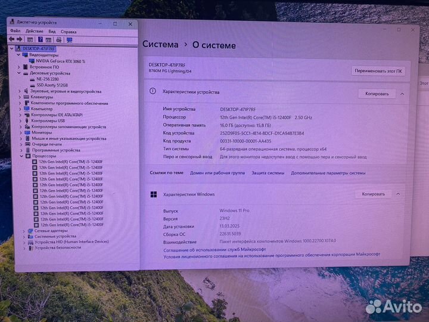Click the info icon beside Характеристики устройства
Screen dimensions: 429x322
(x=153, y=91)
